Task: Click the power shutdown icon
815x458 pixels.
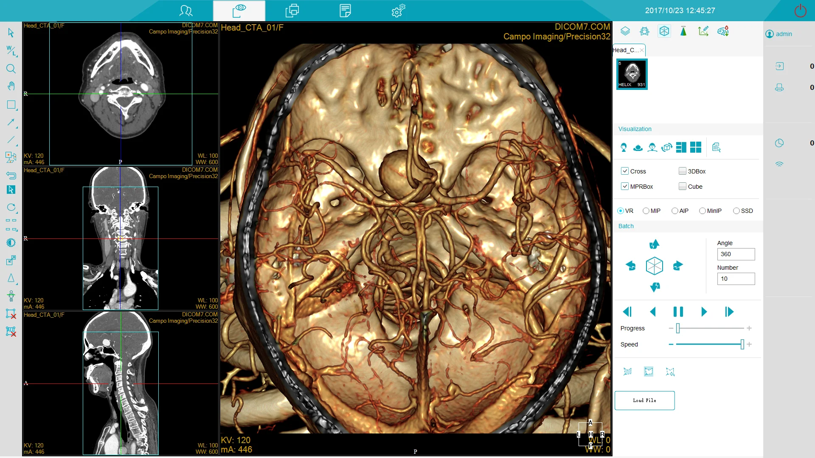Action: coord(800,11)
